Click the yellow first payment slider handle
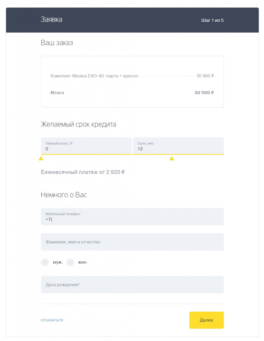Viewport: 264px width, 341px height. point(41,158)
